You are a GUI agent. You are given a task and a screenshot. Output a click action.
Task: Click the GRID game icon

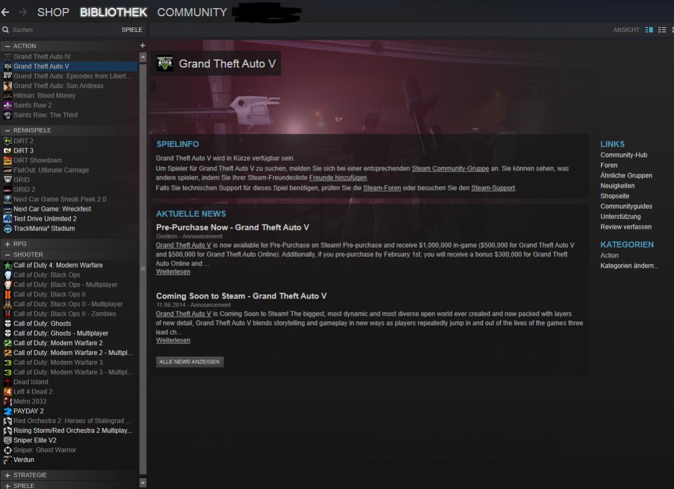point(8,180)
